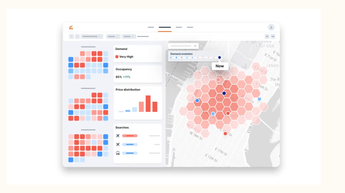Click the dark navy map pin
Viewport: 345px width, 193px height.
click(224, 93)
